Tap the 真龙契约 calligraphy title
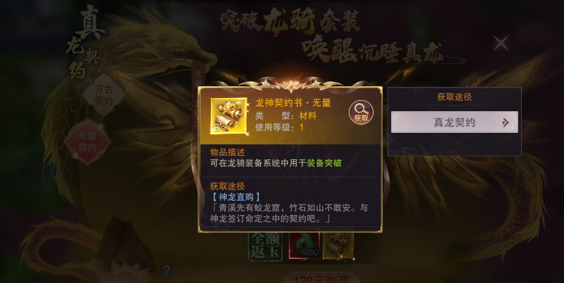The height and width of the screenshot is (283, 564). [x=85, y=42]
